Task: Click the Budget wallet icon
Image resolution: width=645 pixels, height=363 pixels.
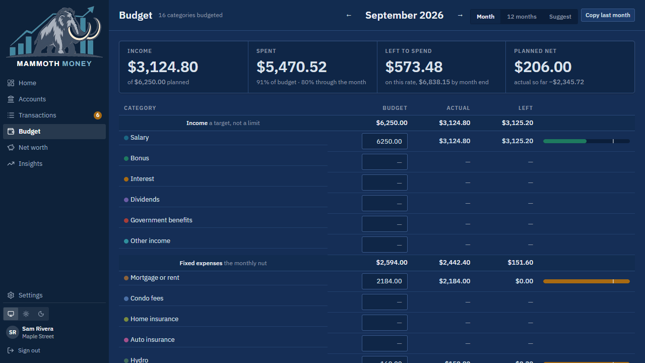Action: click(x=11, y=132)
